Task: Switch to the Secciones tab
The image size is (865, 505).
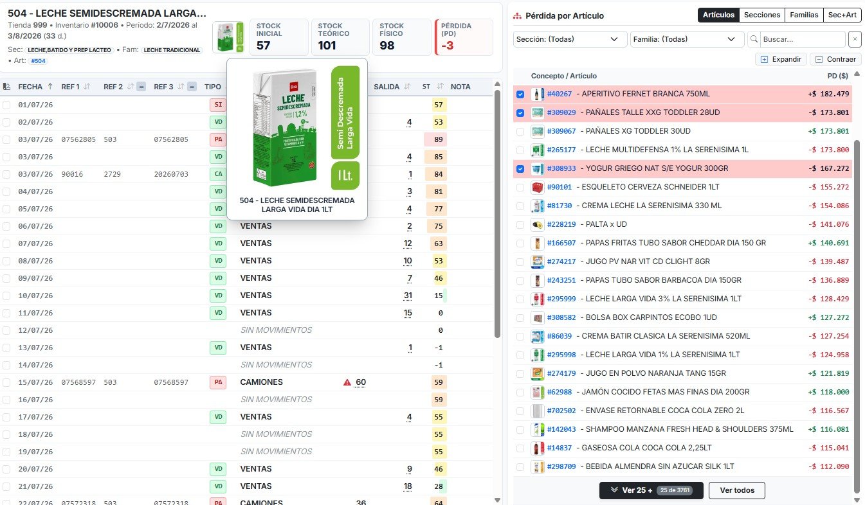Action: (x=762, y=15)
